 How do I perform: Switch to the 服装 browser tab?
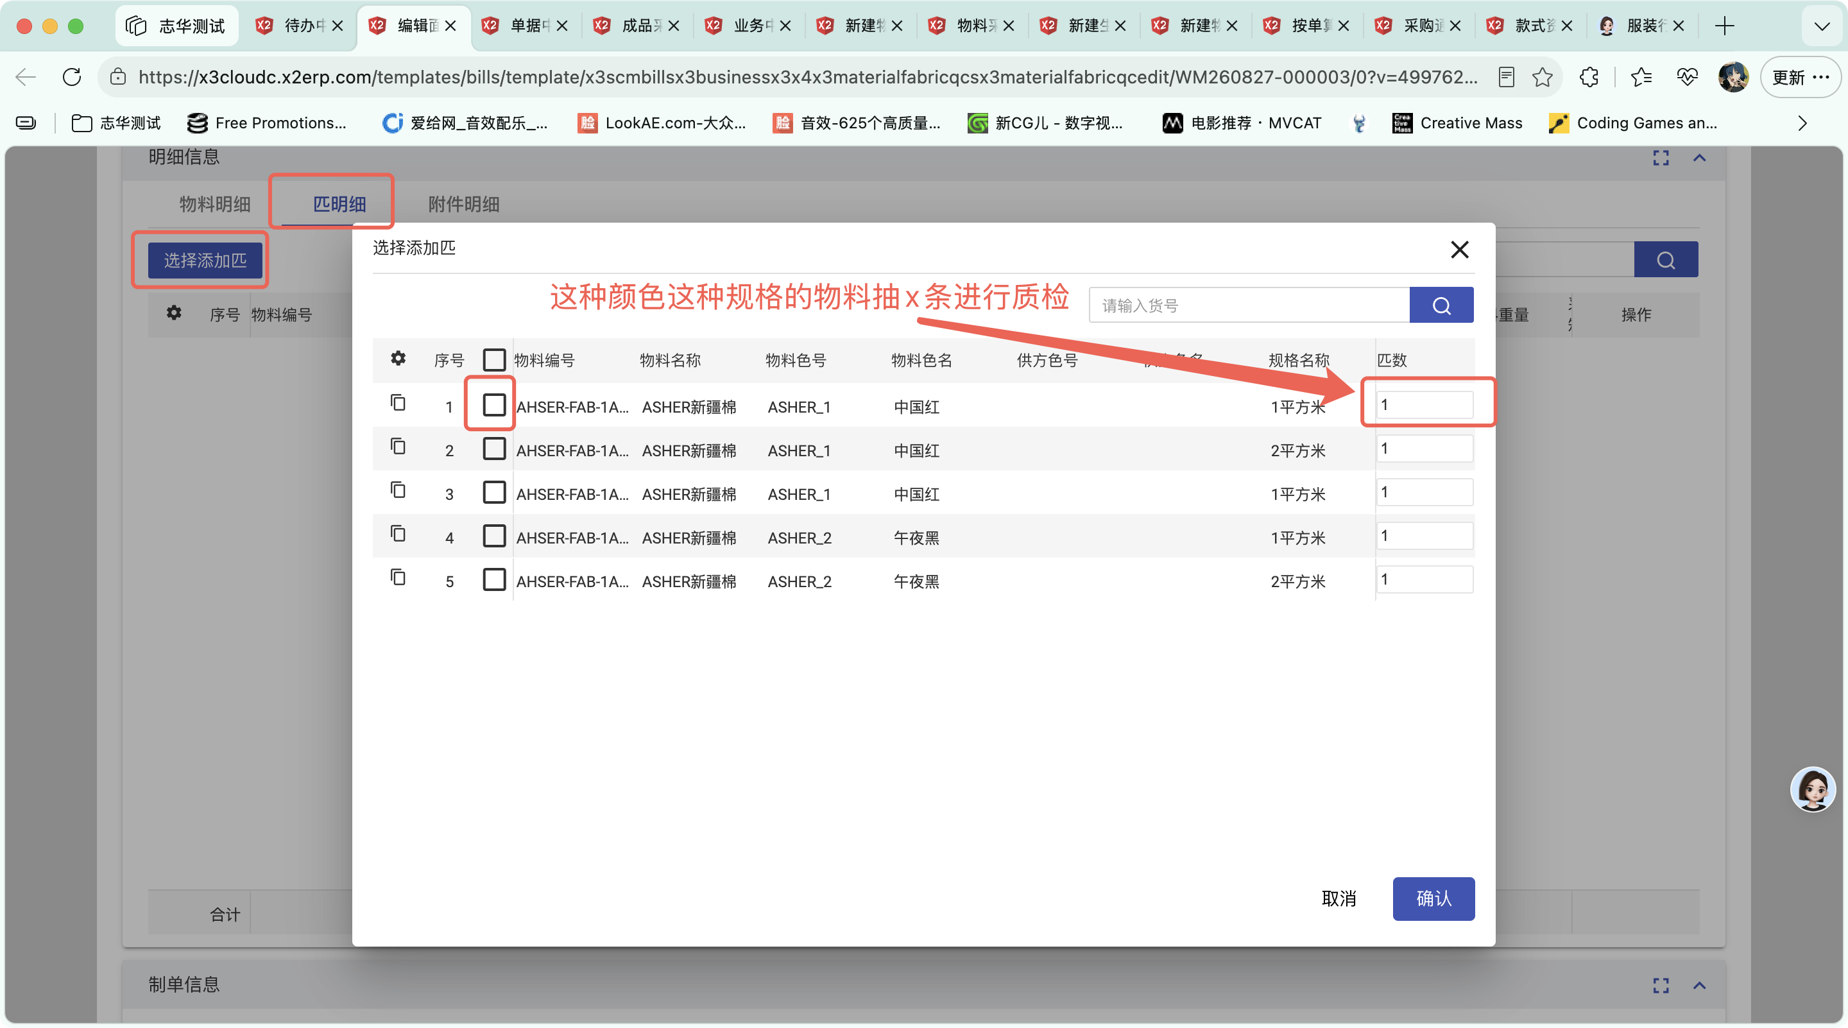[x=1641, y=26]
